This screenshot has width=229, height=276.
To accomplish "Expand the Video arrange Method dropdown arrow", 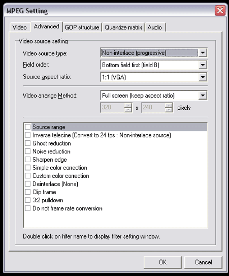I will tap(203, 95).
